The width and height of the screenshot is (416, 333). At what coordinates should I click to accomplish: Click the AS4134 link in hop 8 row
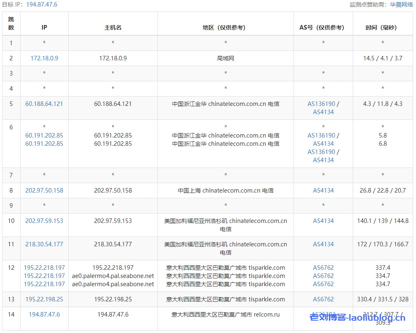point(324,191)
